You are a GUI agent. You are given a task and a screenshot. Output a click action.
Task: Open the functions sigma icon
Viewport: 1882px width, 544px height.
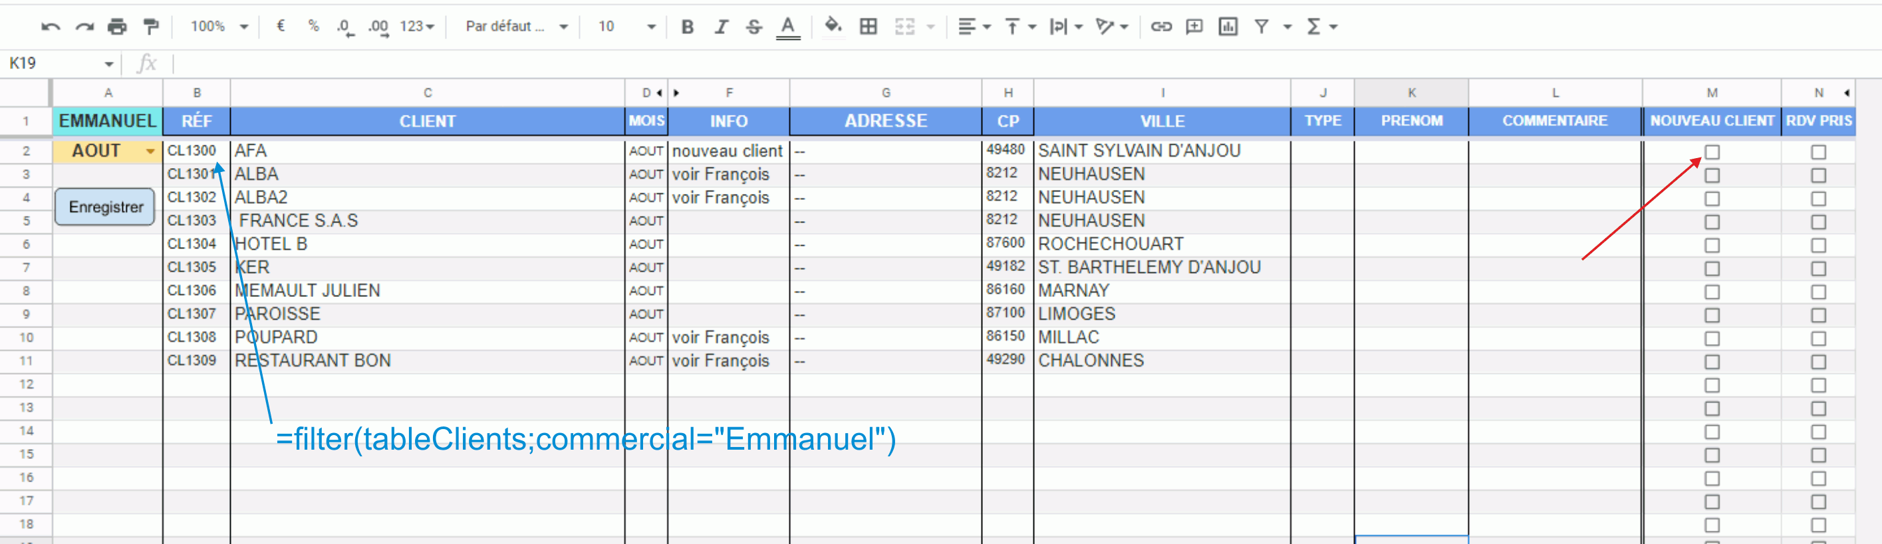tap(1313, 27)
